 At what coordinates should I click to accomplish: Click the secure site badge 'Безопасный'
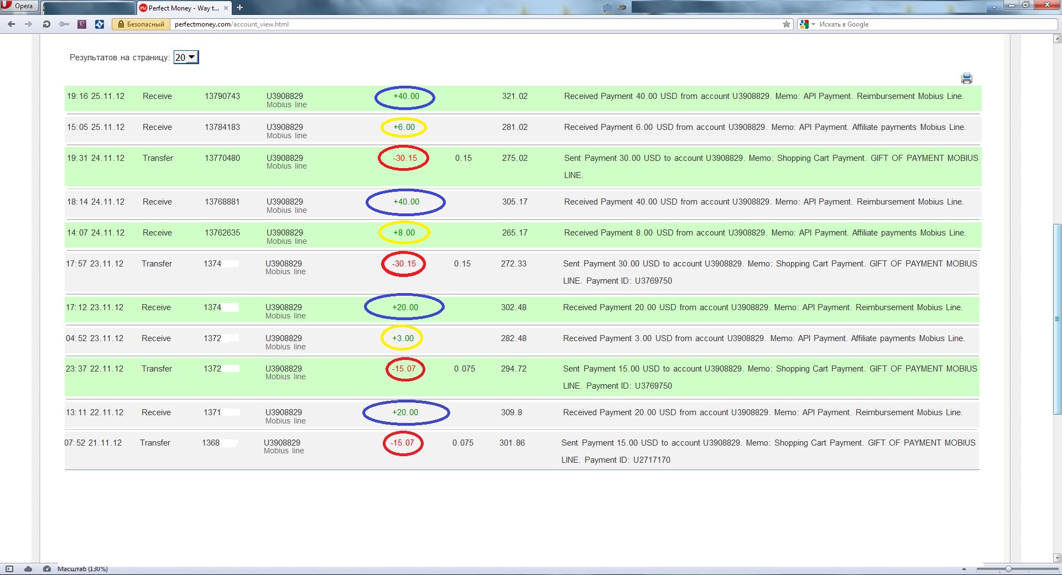click(x=140, y=24)
